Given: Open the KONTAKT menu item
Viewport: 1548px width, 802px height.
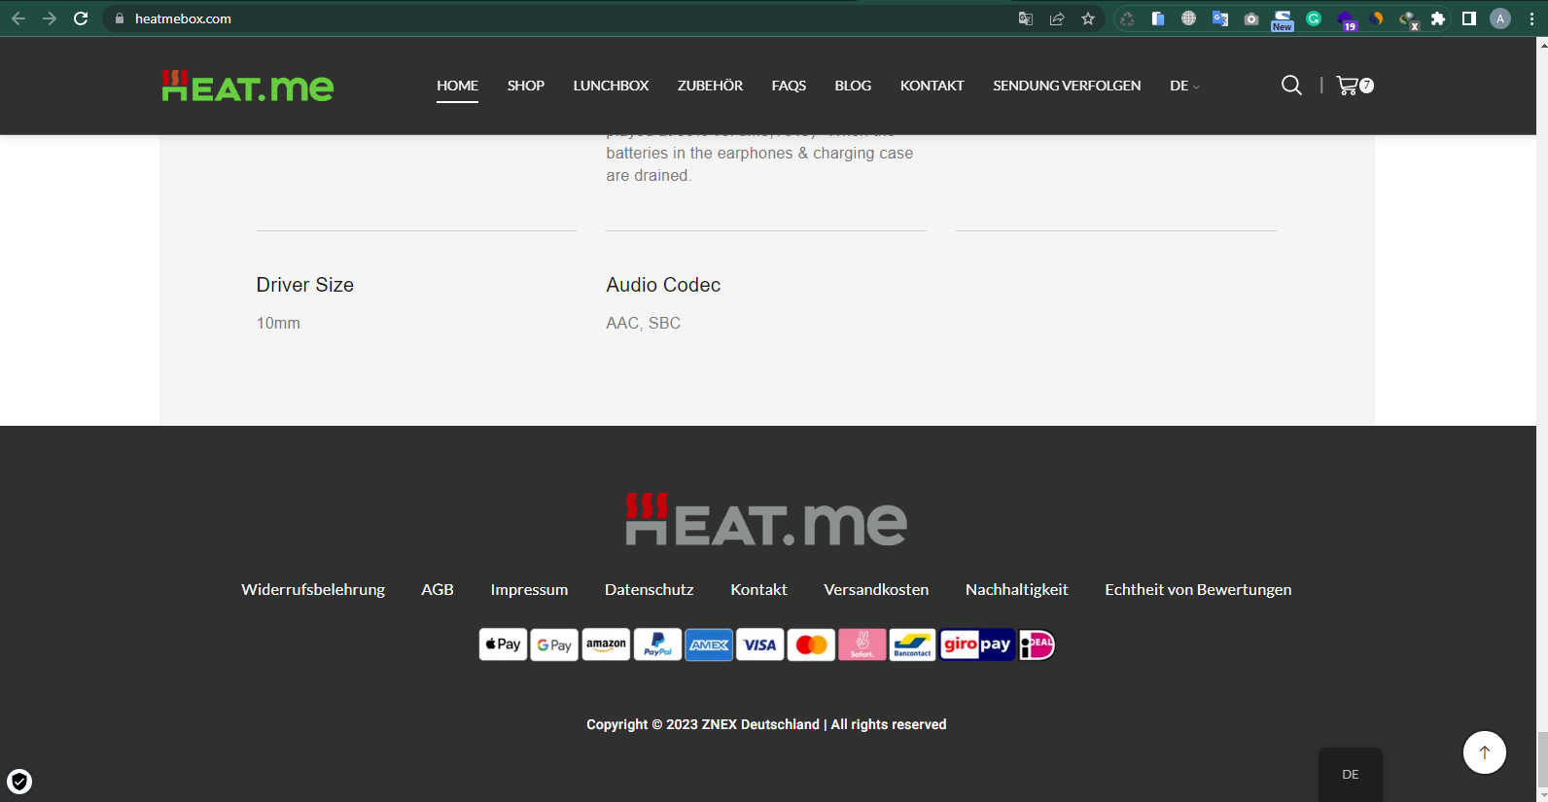Looking at the screenshot, I should point(932,86).
